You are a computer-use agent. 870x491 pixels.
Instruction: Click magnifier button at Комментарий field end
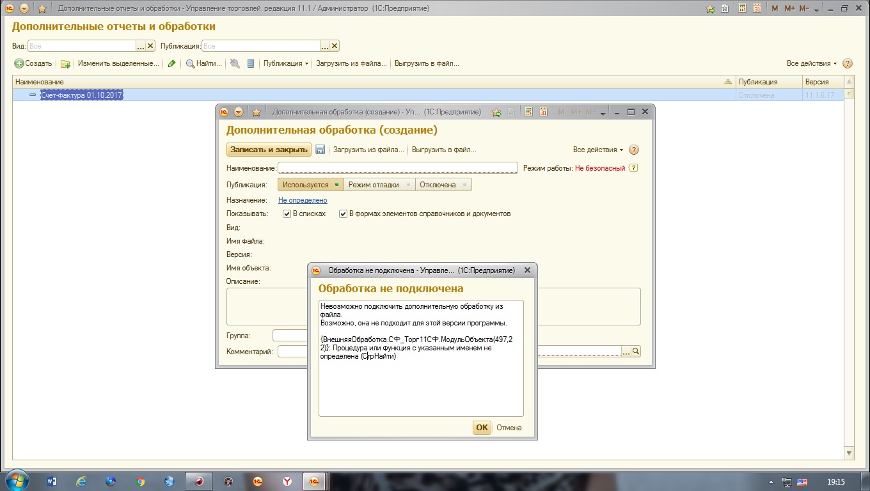[x=636, y=352]
